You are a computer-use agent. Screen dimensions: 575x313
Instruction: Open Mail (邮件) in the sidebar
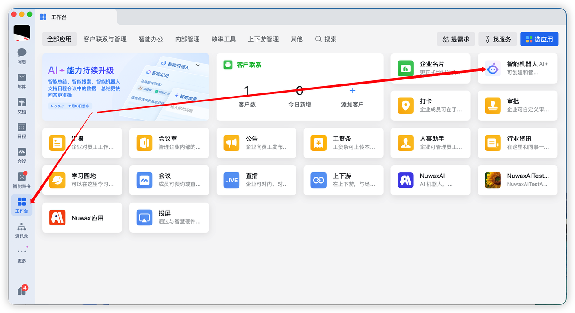click(22, 81)
